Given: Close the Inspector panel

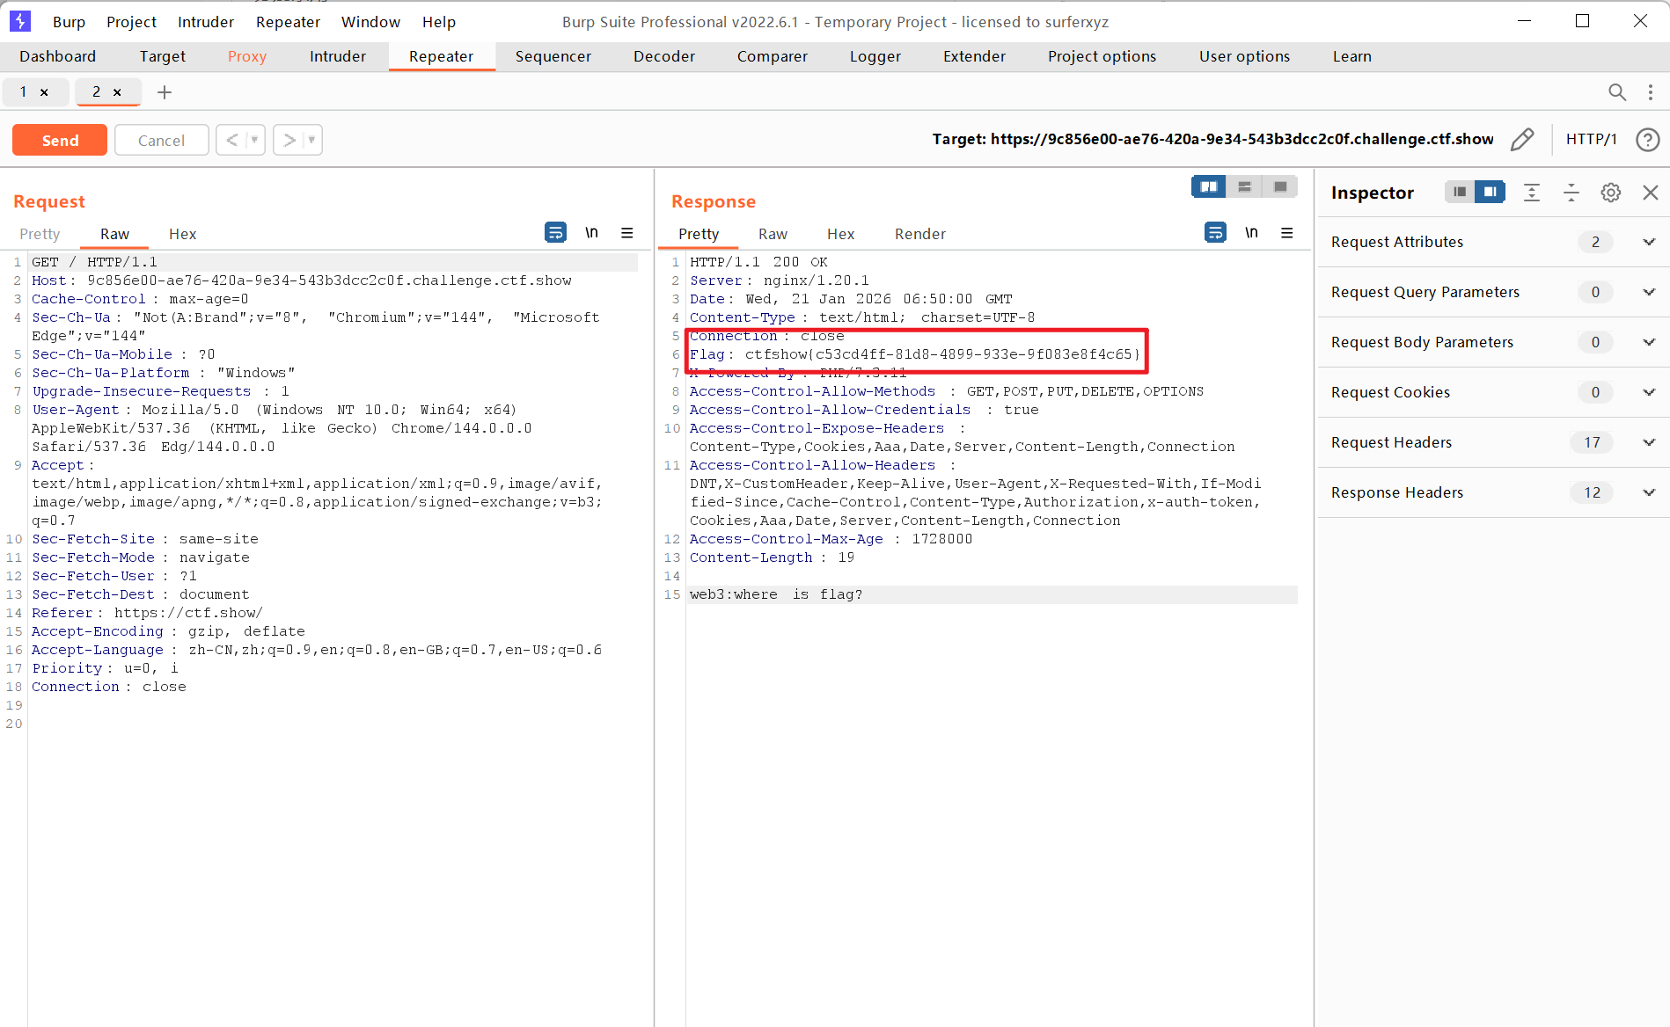Looking at the screenshot, I should (x=1651, y=193).
